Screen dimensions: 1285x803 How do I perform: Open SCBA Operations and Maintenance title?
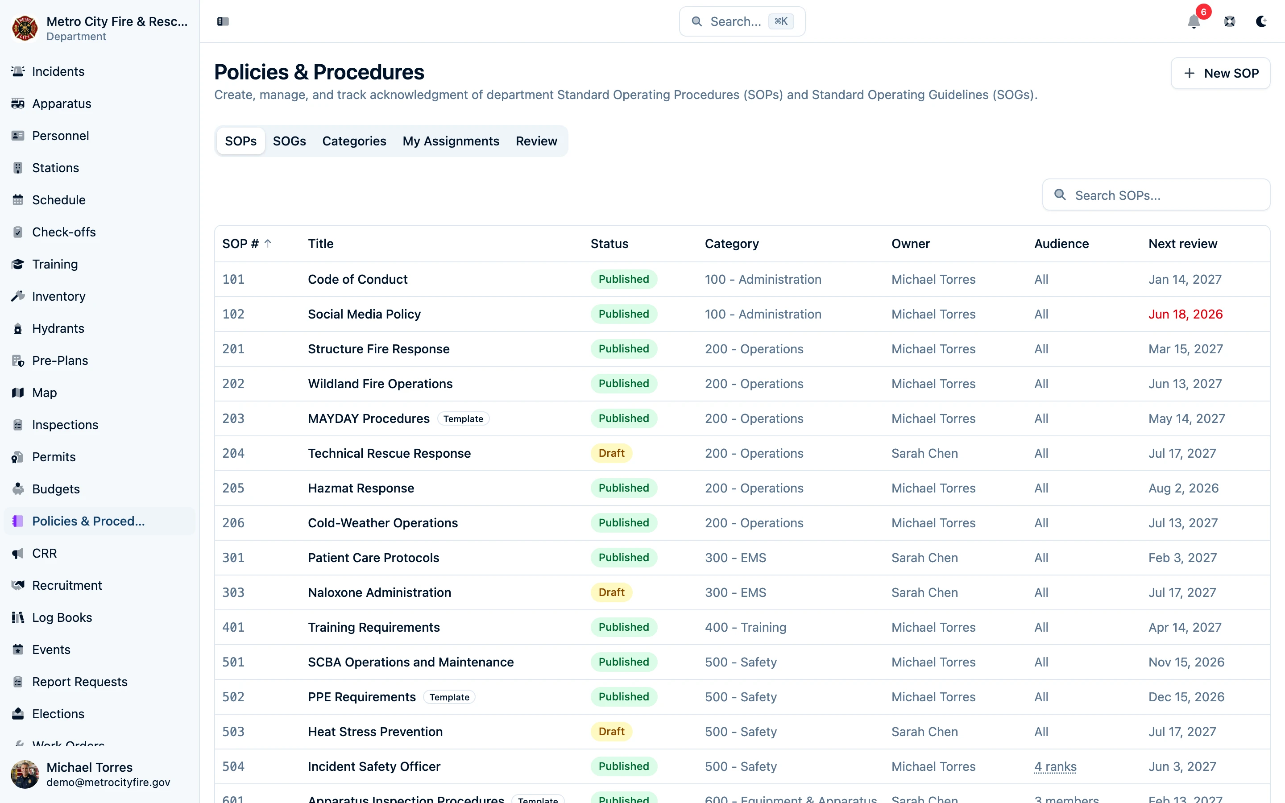(x=410, y=662)
